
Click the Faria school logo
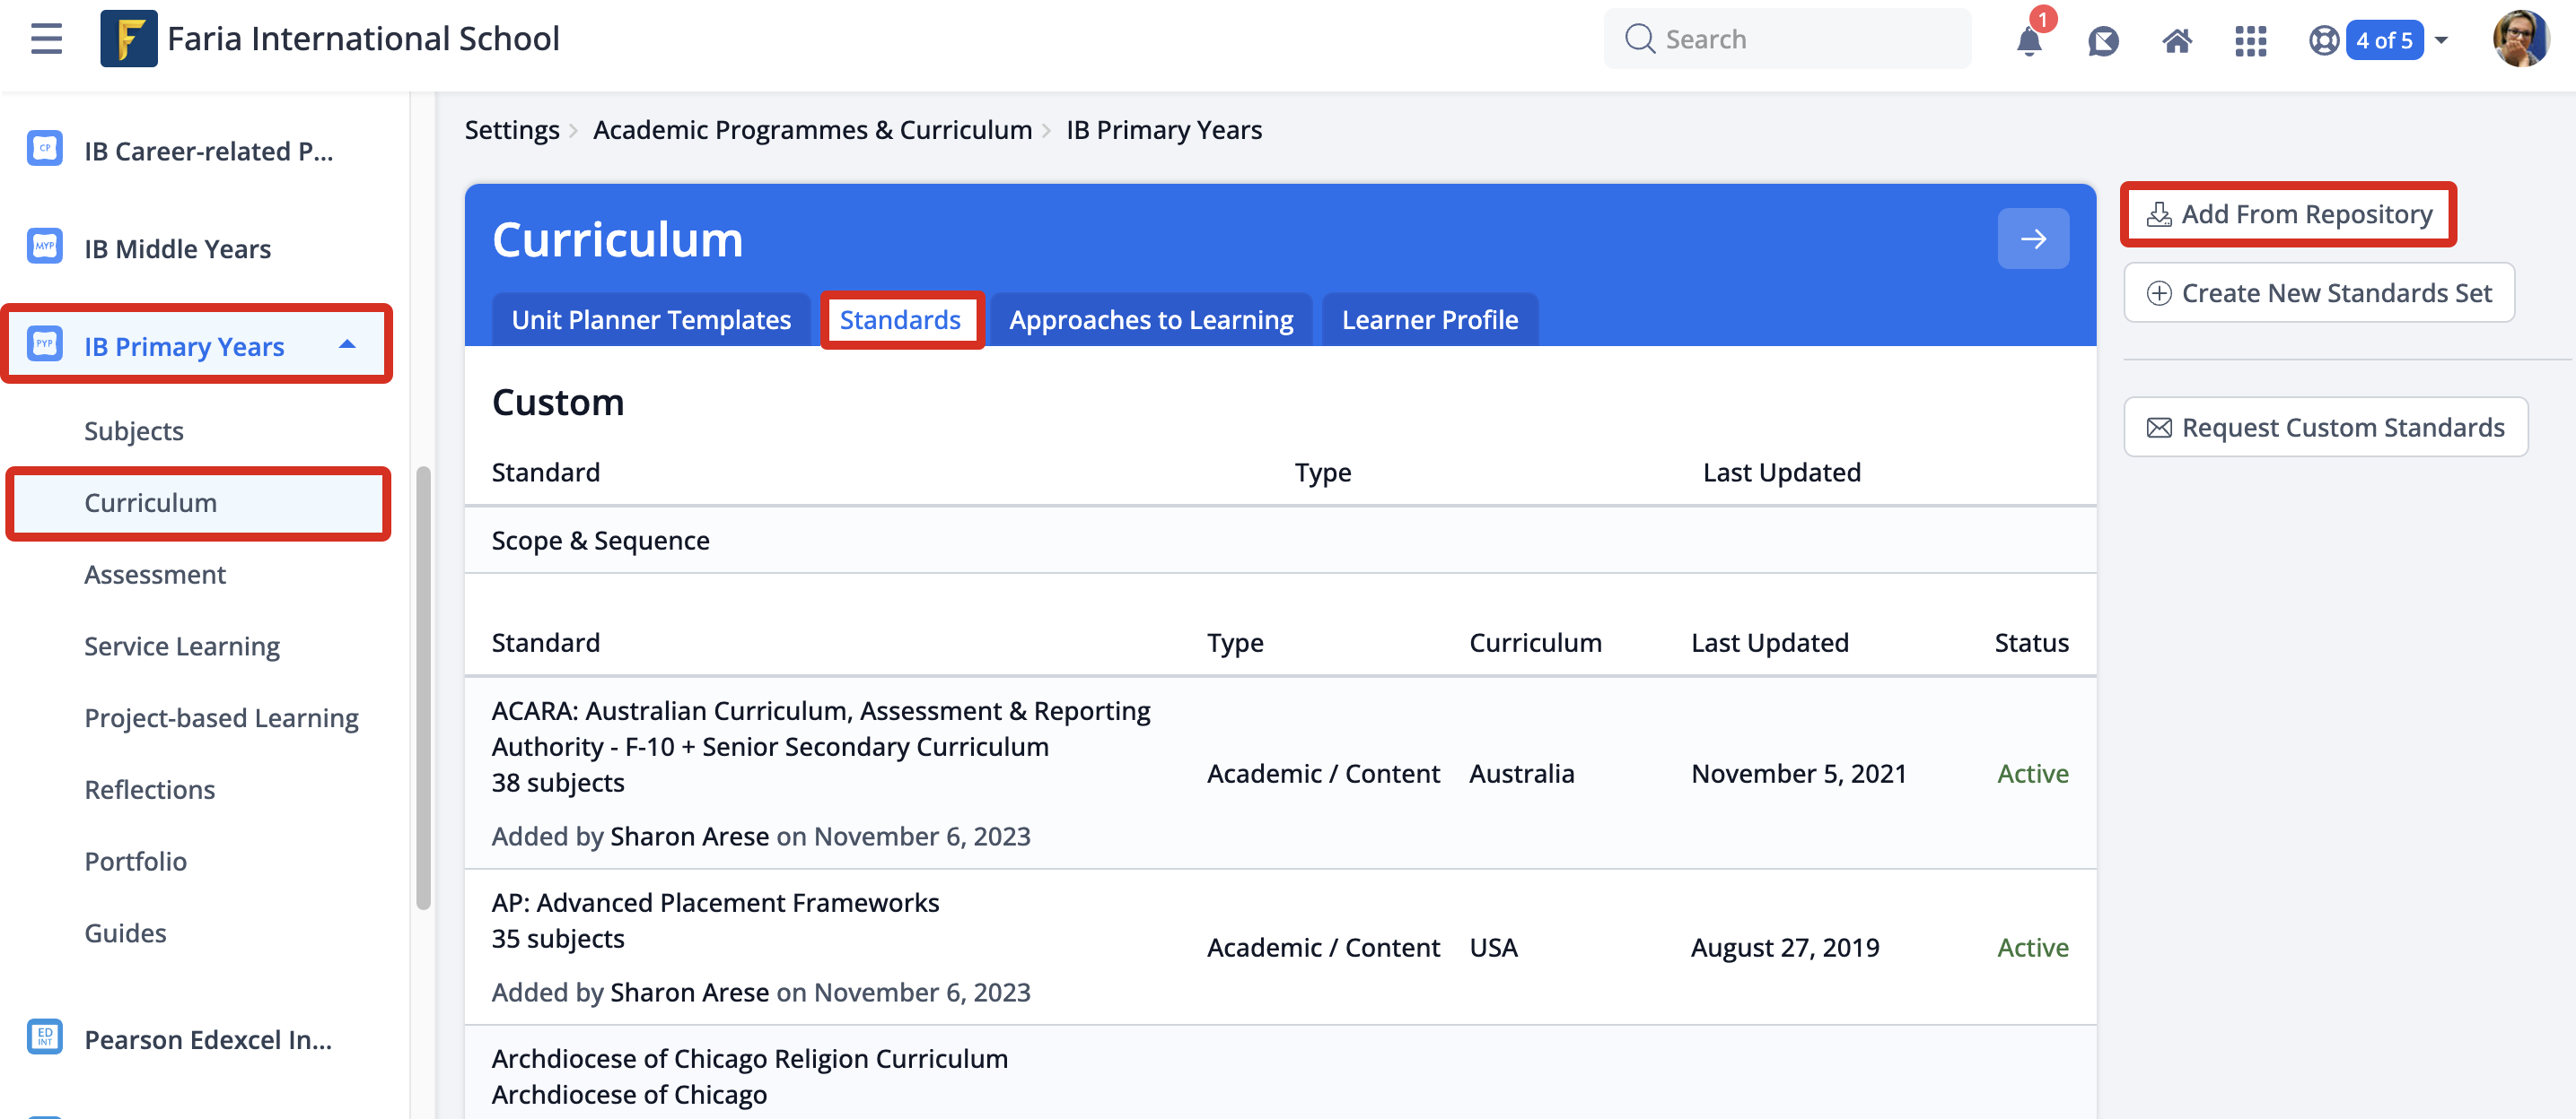(x=128, y=39)
